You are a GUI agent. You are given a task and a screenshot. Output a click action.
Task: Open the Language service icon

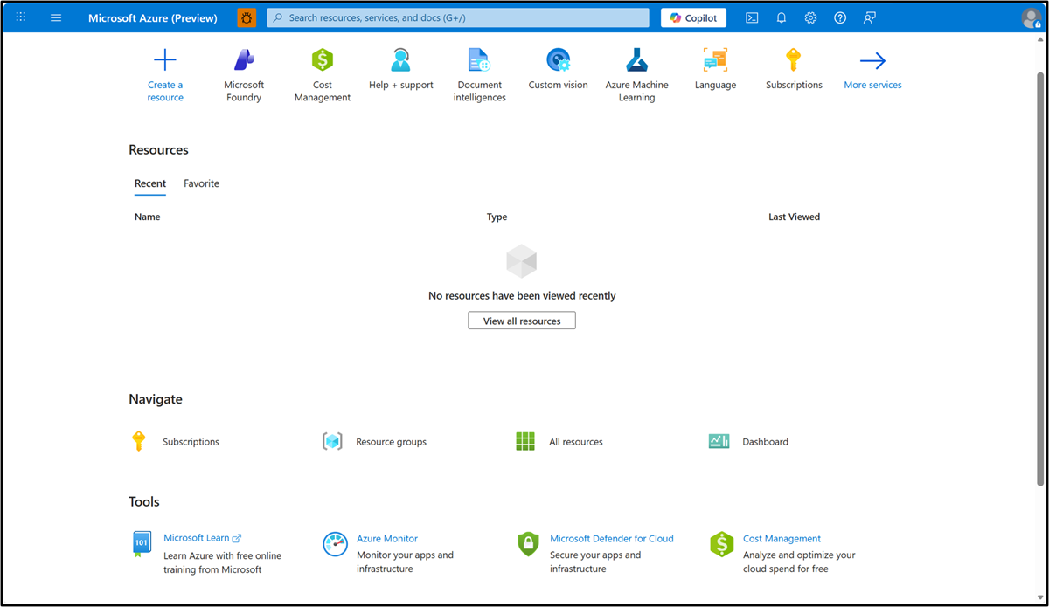tap(715, 59)
